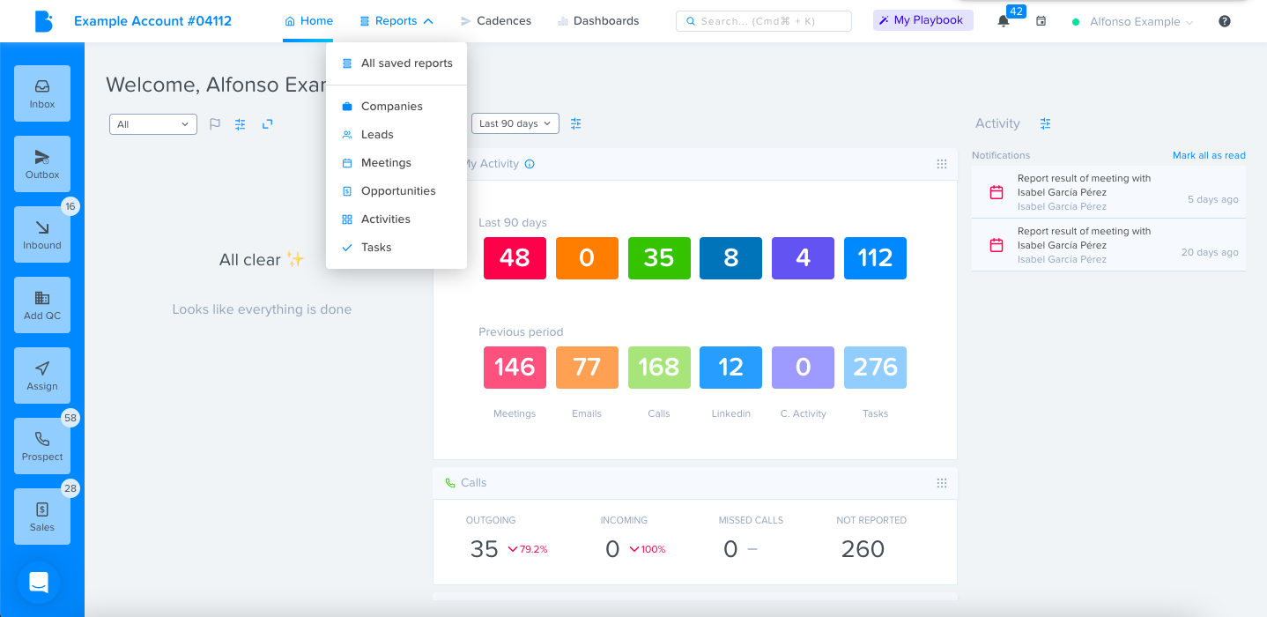The height and width of the screenshot is (617, 1267).
Task: Open the All filter dropdown
Action: [153, 124]
